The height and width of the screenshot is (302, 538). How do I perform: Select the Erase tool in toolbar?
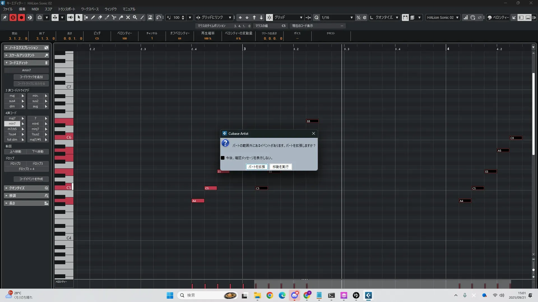pos(100,17)
